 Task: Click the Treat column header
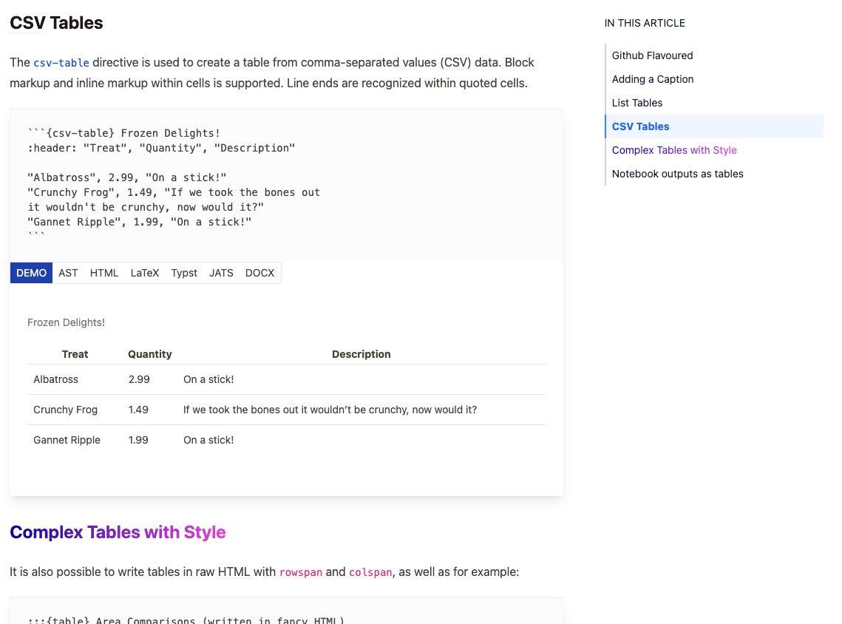pyautogui.click(x=75, y=354)
